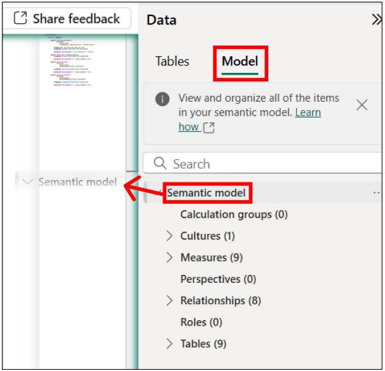The height and width of the screenshot is (371, 385).
Task: Click the external link icon after Learn how
Action: (209, 127)
